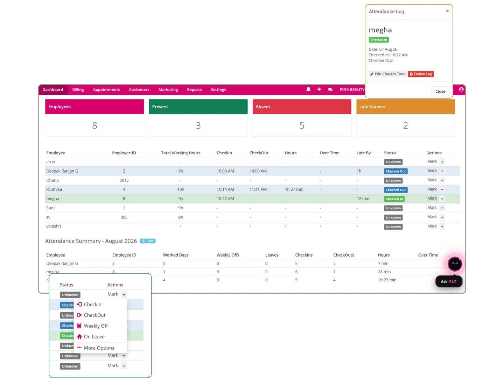Click megha's Checked In status badge

click(x=394, y=199)
